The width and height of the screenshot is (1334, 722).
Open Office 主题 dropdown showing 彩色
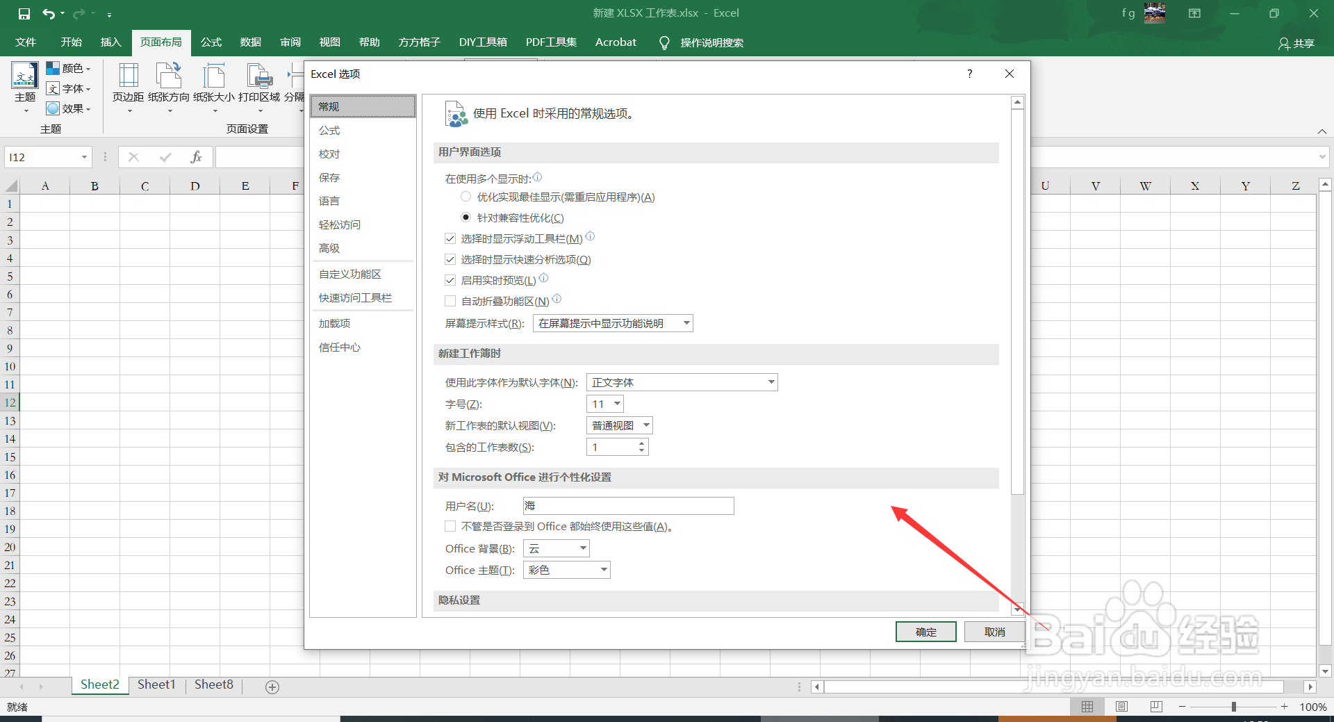pyautogui.click(x=567, y=570)
